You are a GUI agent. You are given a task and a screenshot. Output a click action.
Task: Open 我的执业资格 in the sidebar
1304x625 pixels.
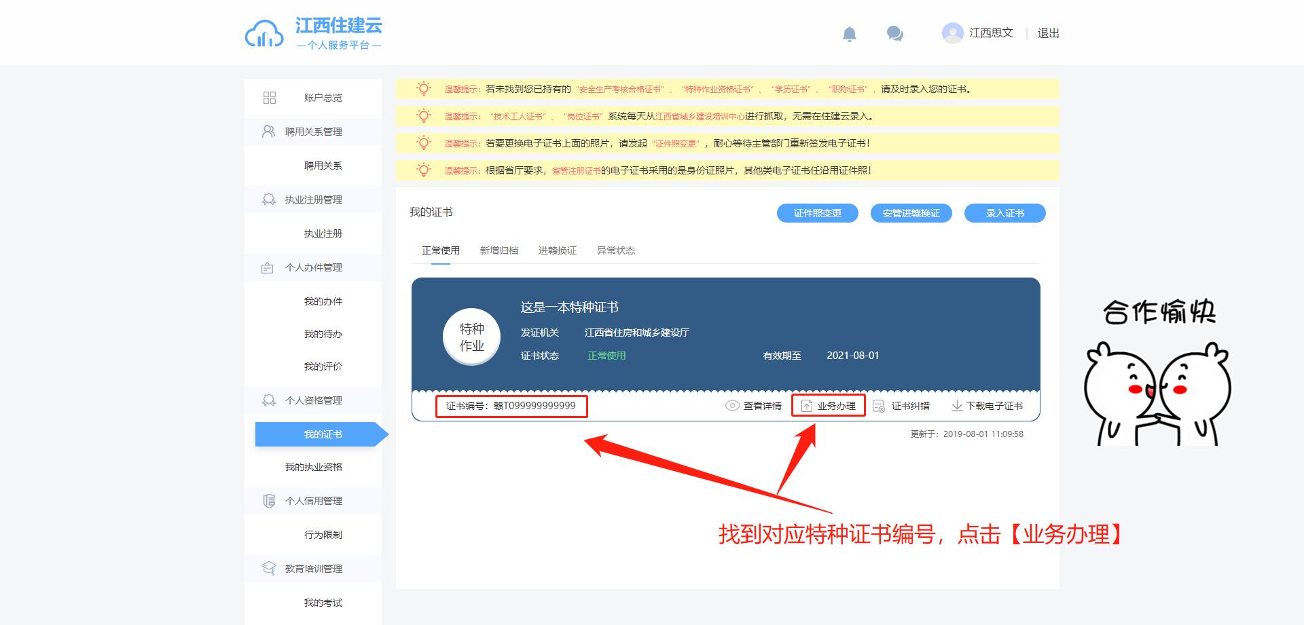click(313, 467)
